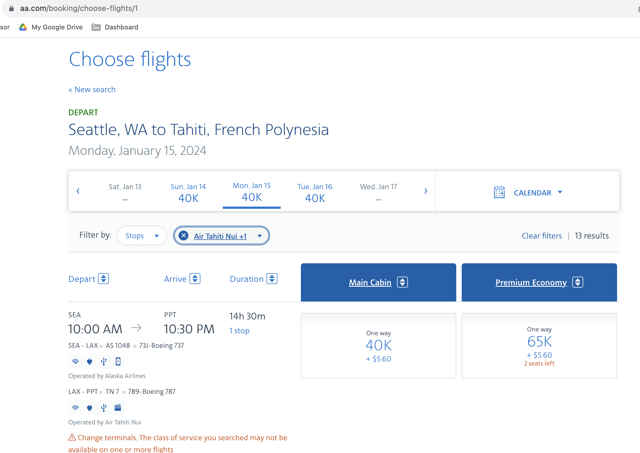This screenshot has height=453, width=640.
Task: Click the power outlet icon for AS 1048
Action: pyautogui.click(x=89, y=362)
